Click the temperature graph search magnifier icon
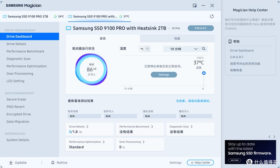The image size is (280, 168). (x=204, y=49)
